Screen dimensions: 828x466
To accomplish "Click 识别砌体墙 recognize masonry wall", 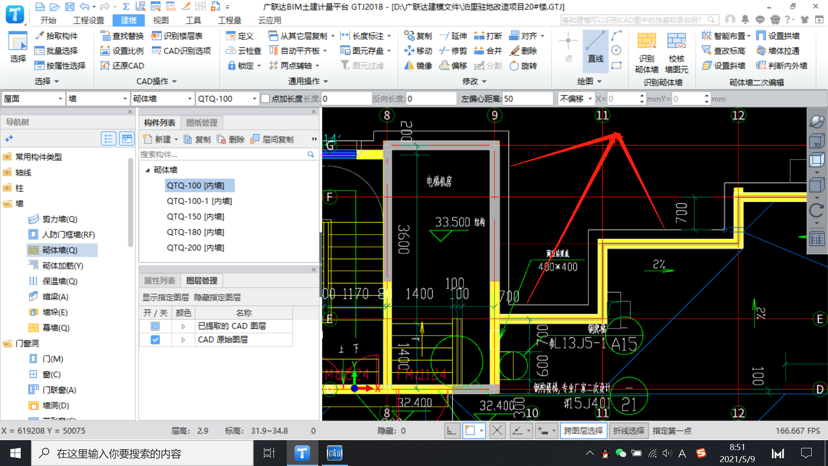I will pos(646,53).
